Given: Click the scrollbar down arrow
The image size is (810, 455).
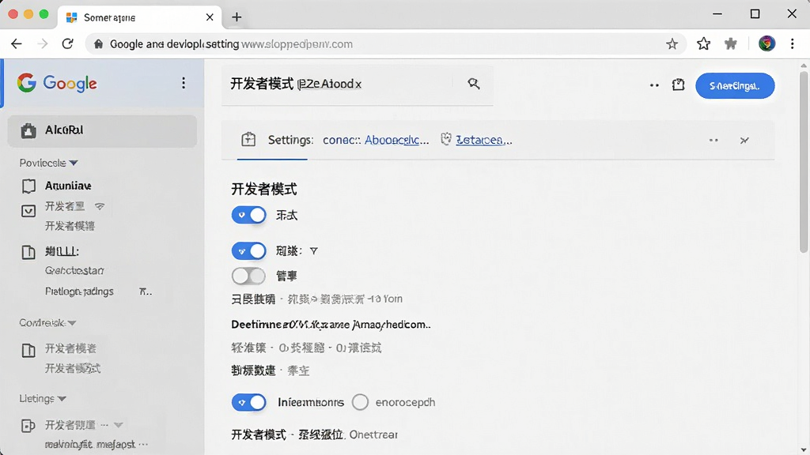Looking at the screenshot, I should (x=804, y=449).
